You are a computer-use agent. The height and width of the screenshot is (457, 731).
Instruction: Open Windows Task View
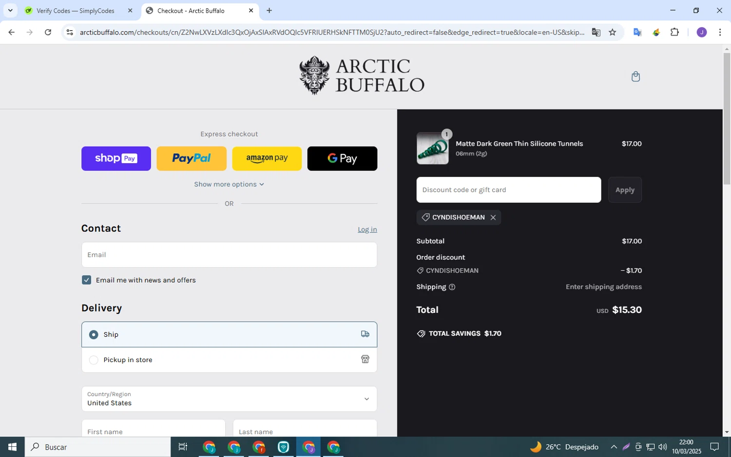coord(183,447)
